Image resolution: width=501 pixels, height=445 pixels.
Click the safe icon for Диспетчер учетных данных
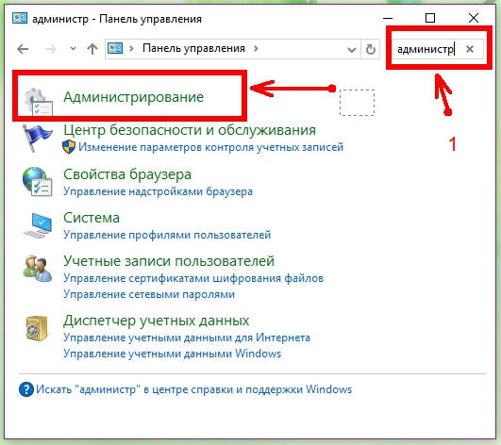pyautogui.click(x=37, y=328)
